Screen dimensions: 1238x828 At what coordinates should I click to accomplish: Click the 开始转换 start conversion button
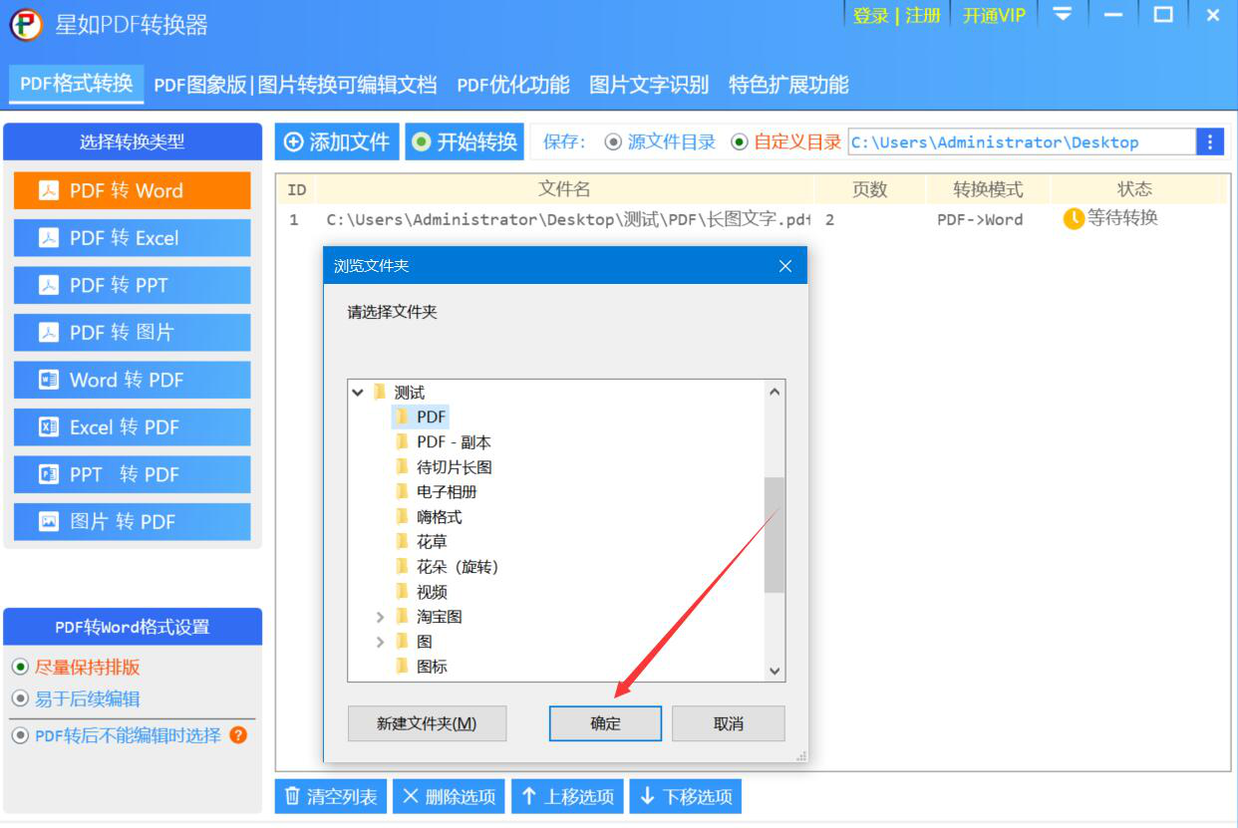point(464,141)
